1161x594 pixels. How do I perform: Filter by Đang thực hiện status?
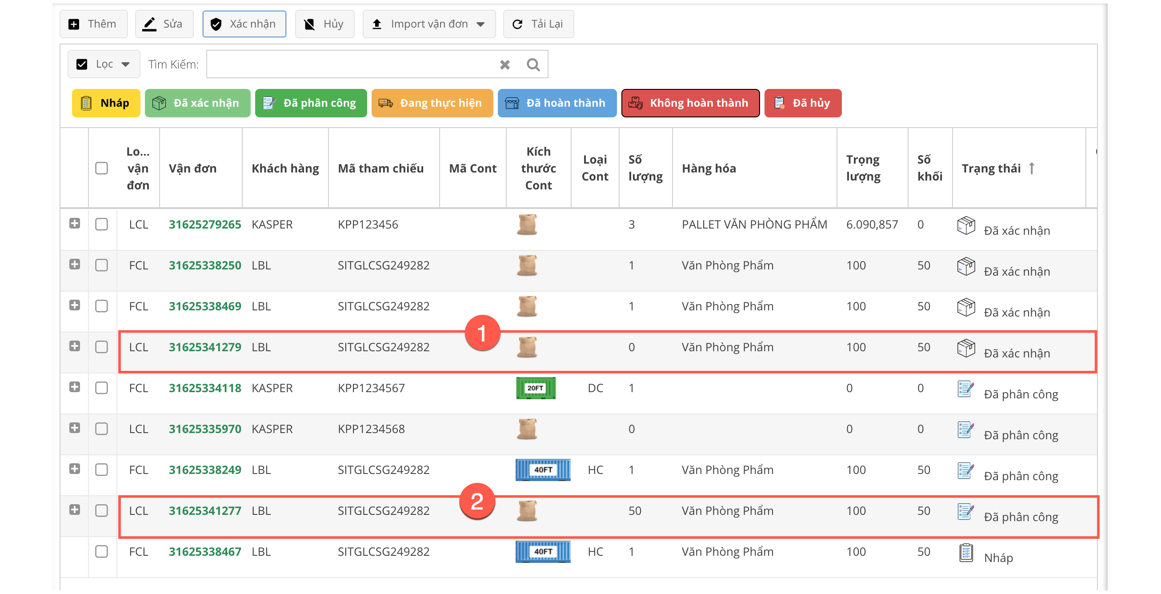coord(432,103)
